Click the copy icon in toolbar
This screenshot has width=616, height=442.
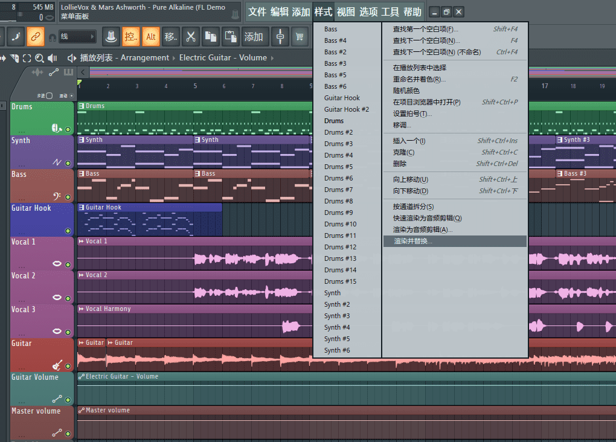[x=211, y=37]
